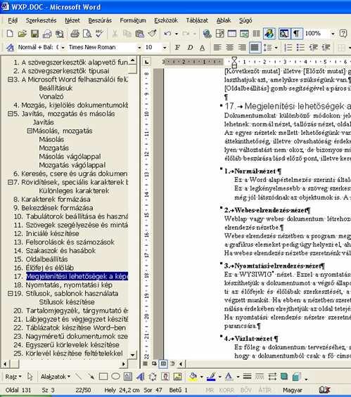Open the spelling status icon in status bar

[x=324, y=390]
